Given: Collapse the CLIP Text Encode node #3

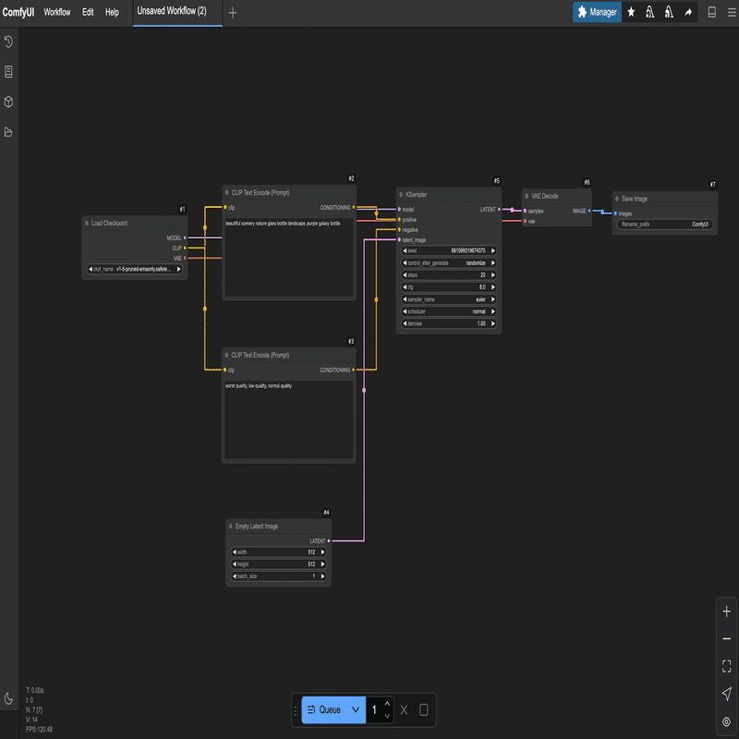Looking at the screenshot, I should point(226,355).
